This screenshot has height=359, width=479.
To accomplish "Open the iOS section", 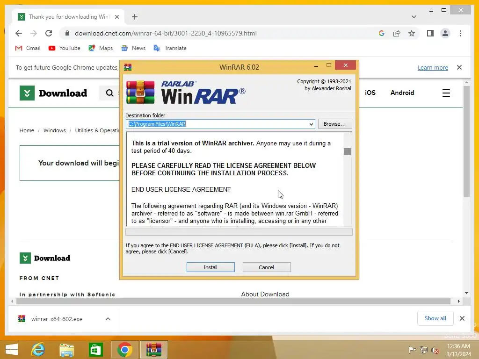I will pyautogui.click(x=370, y=93).
